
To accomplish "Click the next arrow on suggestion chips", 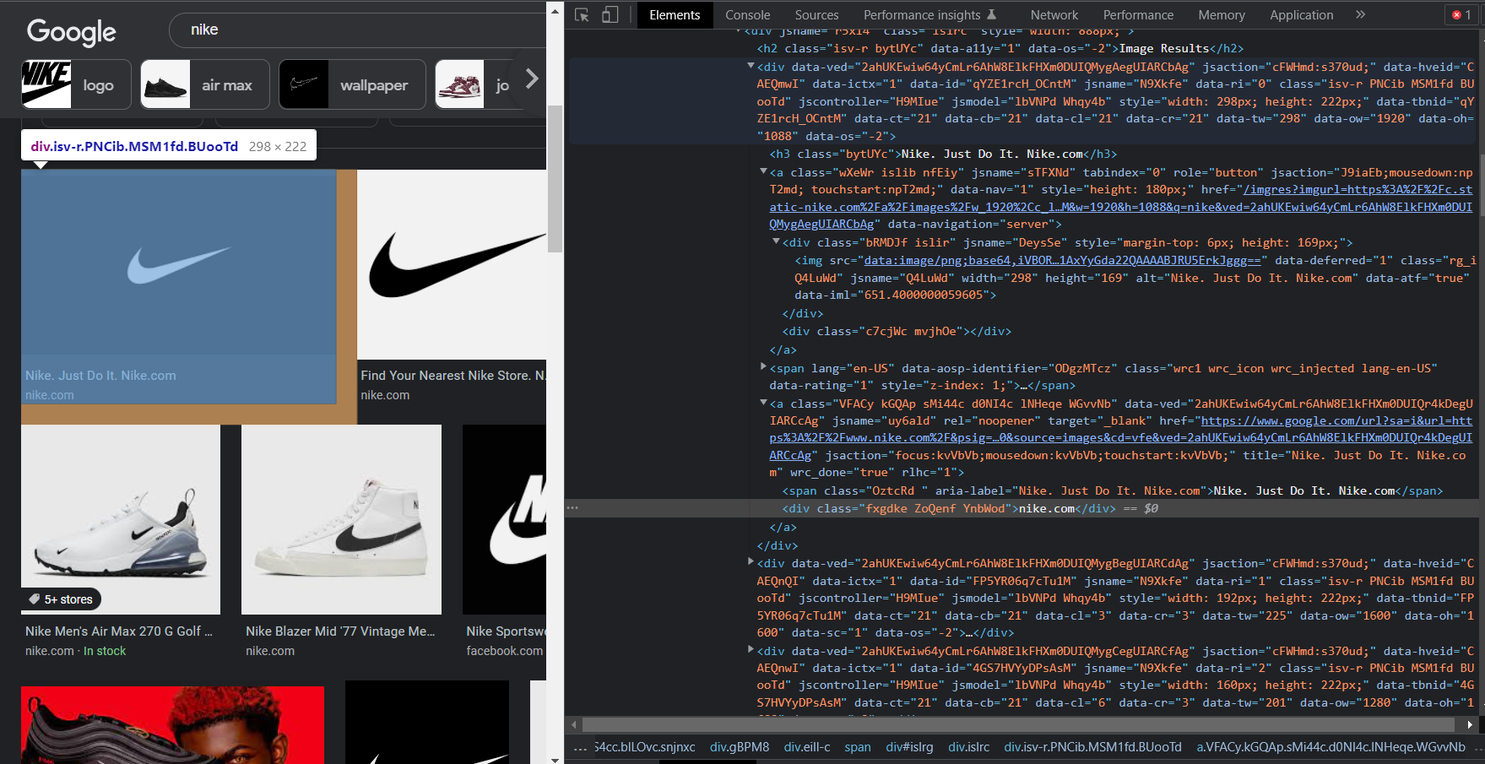I will tap(531, 79).
